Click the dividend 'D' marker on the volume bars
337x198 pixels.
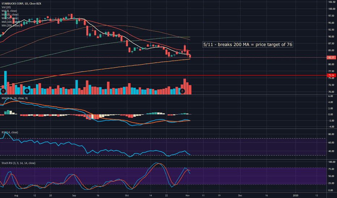tap(27, 91)
